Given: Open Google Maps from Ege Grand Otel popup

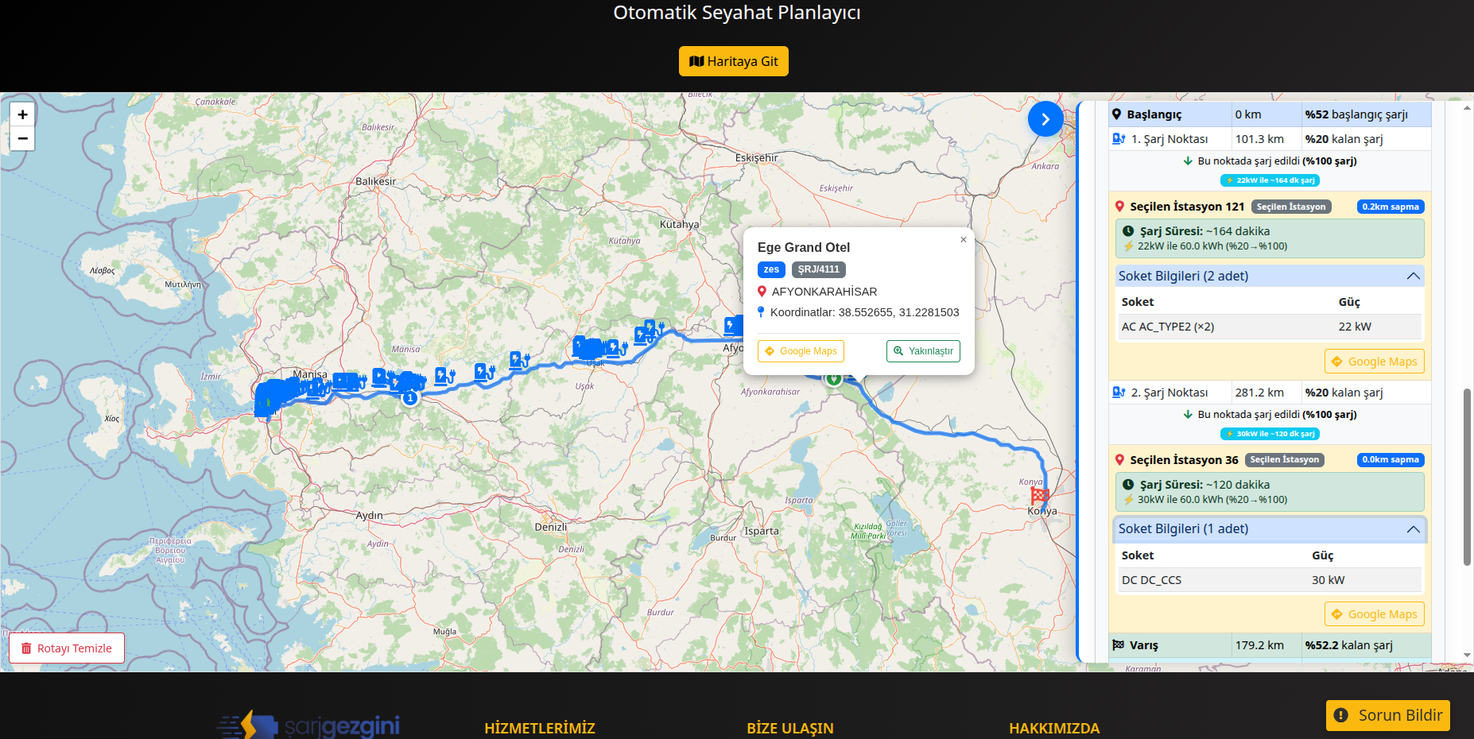Looking at the screenshot, I should click(801, 351).
